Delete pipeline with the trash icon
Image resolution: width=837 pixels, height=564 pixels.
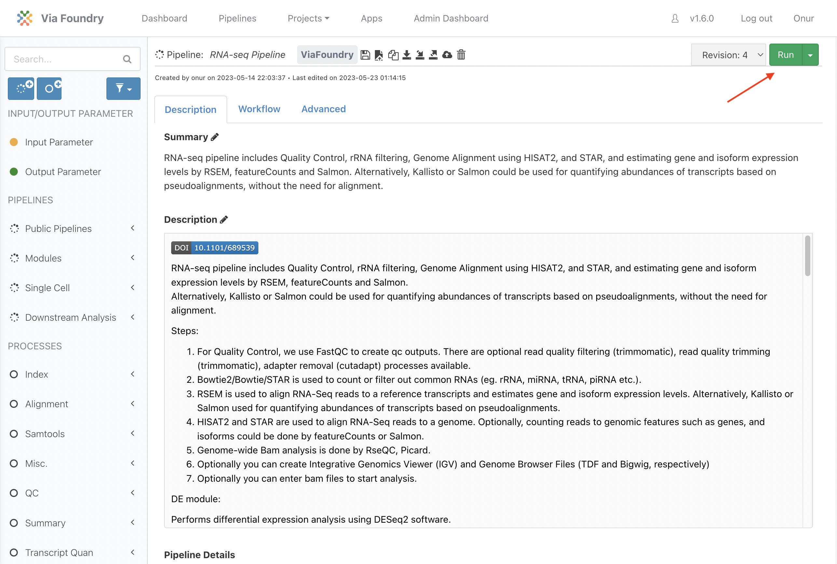tap(461, 55)
